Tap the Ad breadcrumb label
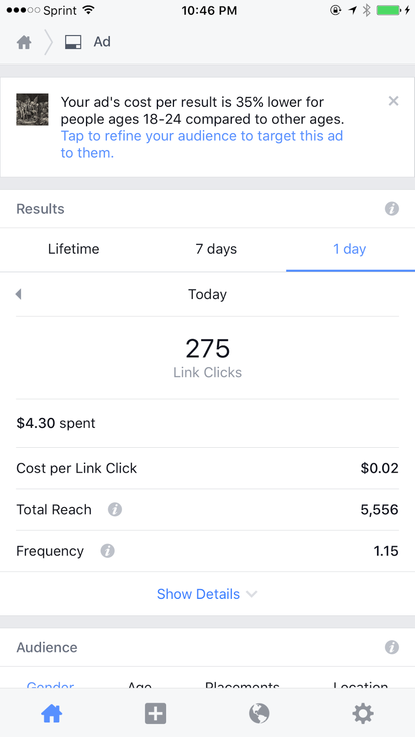Screen dimensions: 415x737 (x=102, y=42)
